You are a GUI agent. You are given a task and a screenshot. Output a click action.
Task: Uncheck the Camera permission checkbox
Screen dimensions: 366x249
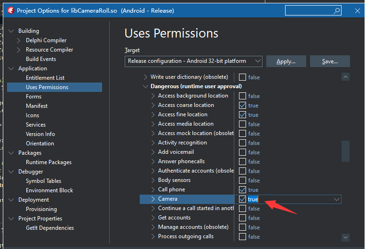[242, 199]
